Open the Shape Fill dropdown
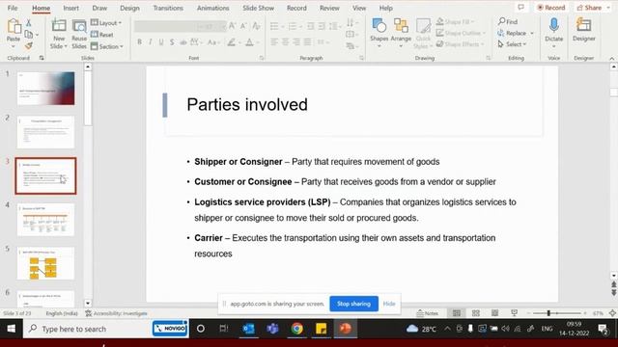This screenshot has height=347, width=618. [x=456, y=21]
